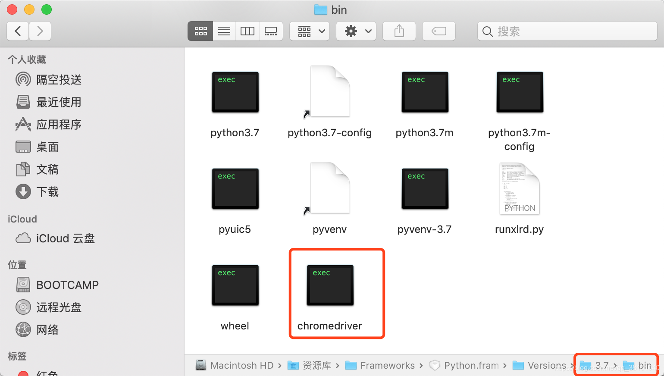Select the chromedriver exec file icon
Viewport: 664px width, 376px height.
(x=330, y=285)
